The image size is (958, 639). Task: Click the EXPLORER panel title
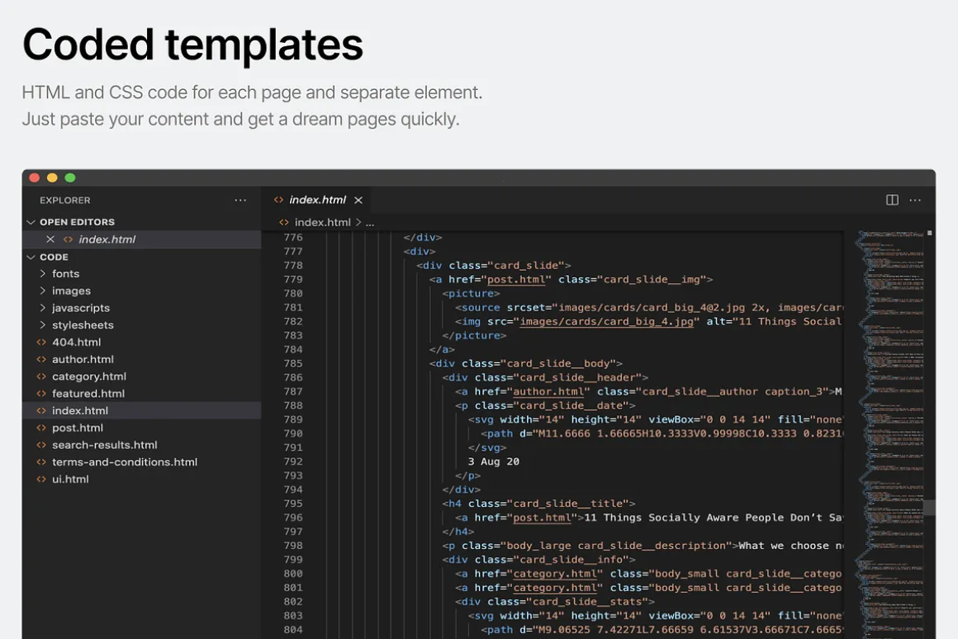[x=64, y=201]
